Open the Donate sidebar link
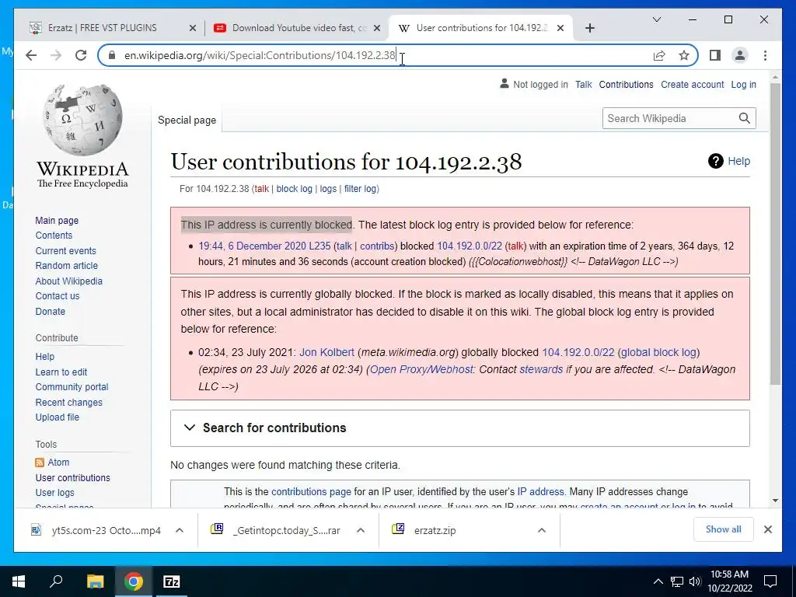Screen dimensions: 796x597 click(51, 311)
